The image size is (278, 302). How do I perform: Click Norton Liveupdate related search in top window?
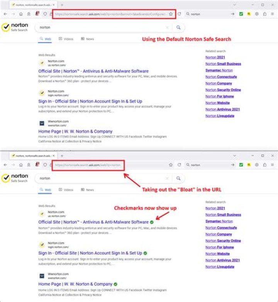click(x=220, y=116)
